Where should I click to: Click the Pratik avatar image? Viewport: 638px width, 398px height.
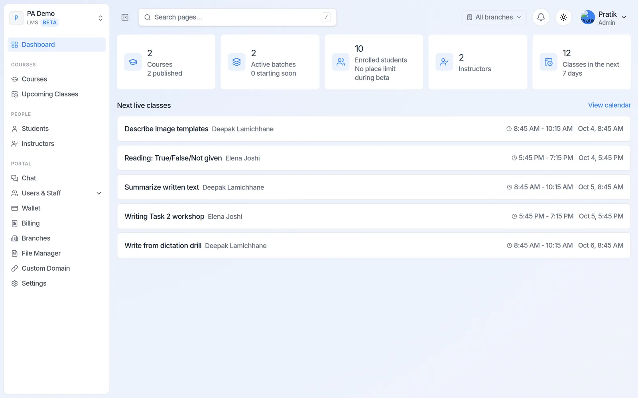(588, 18)
